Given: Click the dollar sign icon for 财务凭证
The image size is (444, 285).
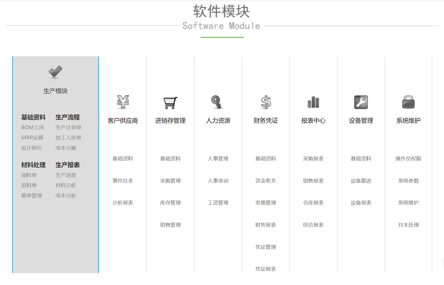Looking at the screenshot, I should click(x=266, y=102).
